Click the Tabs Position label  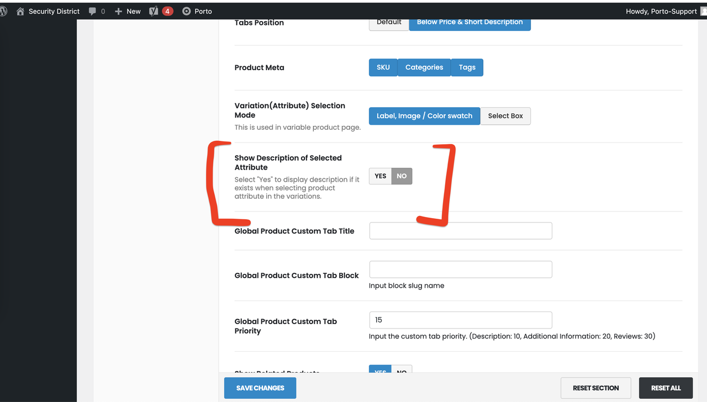coord(260,23)
